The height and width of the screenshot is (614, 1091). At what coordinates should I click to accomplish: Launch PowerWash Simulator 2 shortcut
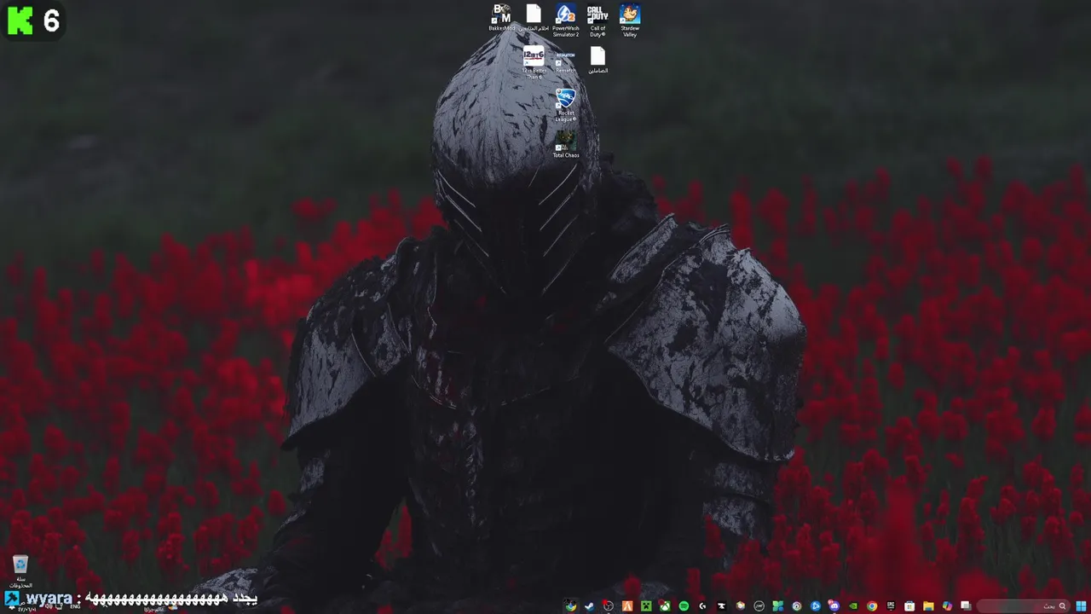click(x=566, y=20)
